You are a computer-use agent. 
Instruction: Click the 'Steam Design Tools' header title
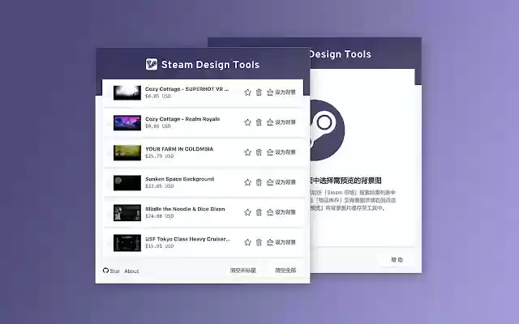tap(211, 65)
